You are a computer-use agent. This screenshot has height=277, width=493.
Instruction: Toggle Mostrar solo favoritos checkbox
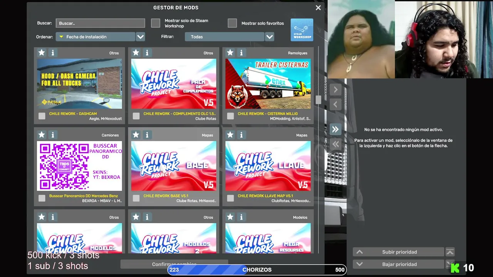[x=232, y=23]
